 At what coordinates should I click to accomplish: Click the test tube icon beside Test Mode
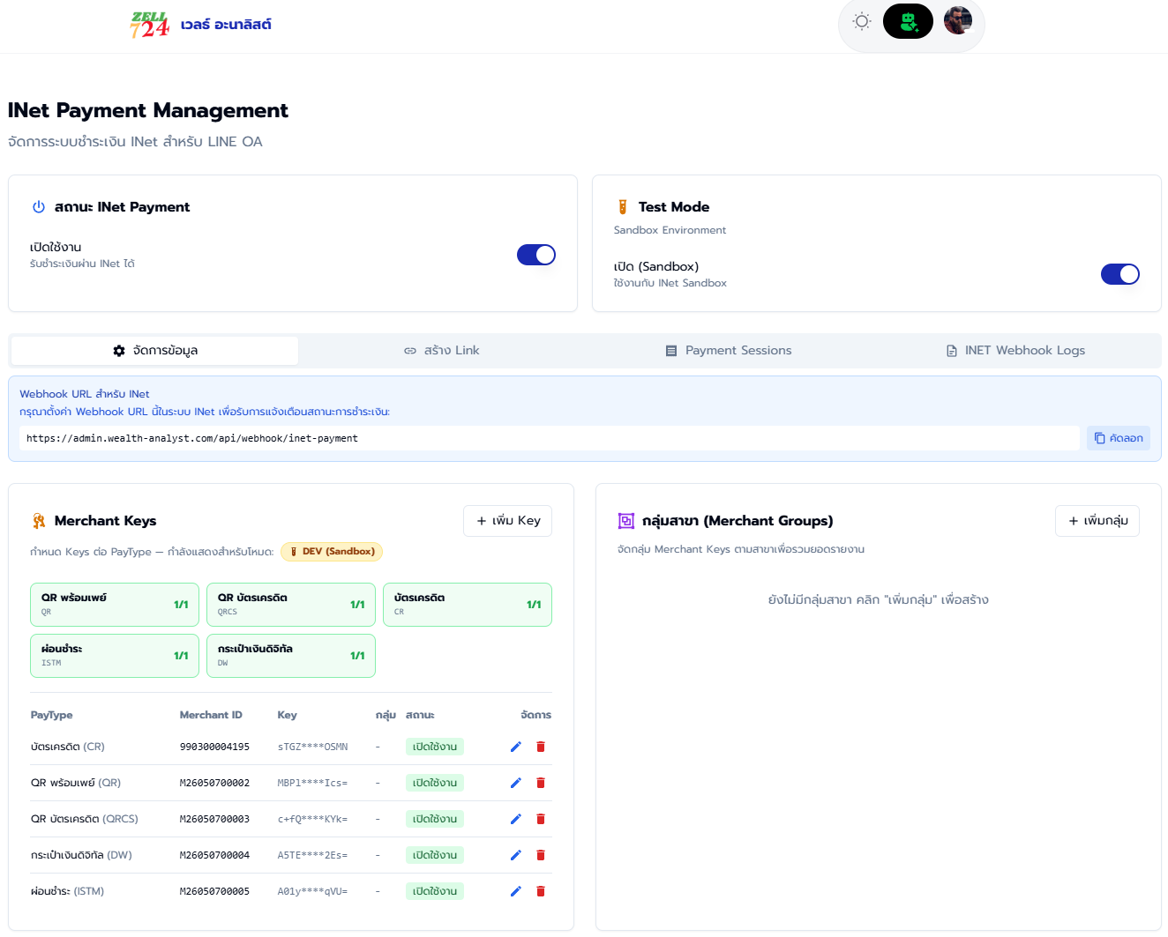pos(623,207)
